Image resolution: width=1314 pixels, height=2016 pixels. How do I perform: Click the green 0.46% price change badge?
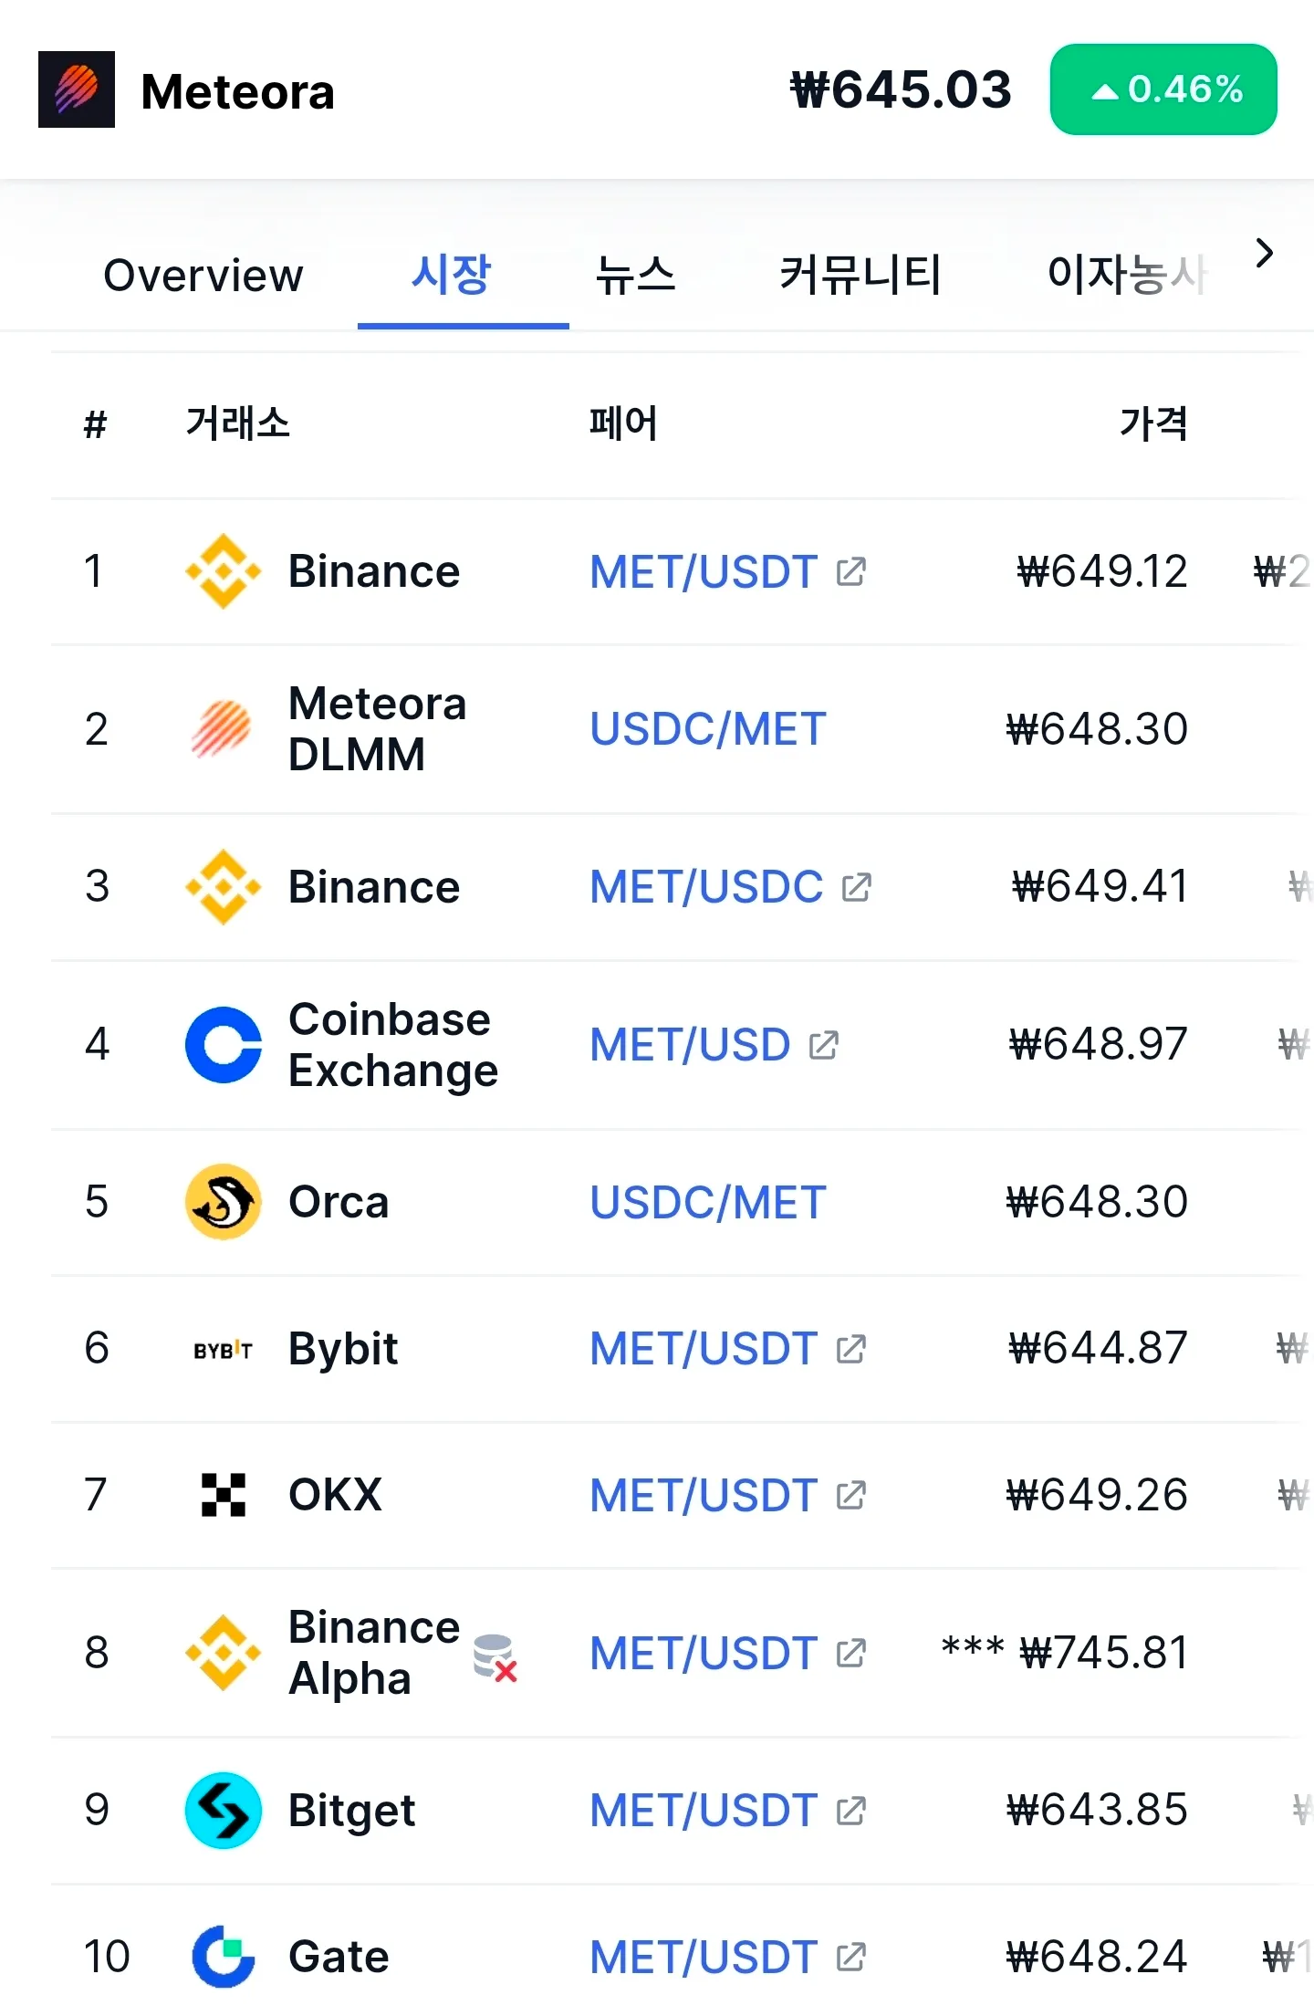click(1163, 89)
